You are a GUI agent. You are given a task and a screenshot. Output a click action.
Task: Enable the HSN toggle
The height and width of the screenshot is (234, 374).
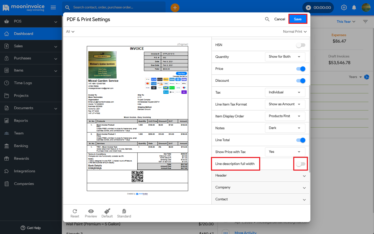tap(300, 45)
